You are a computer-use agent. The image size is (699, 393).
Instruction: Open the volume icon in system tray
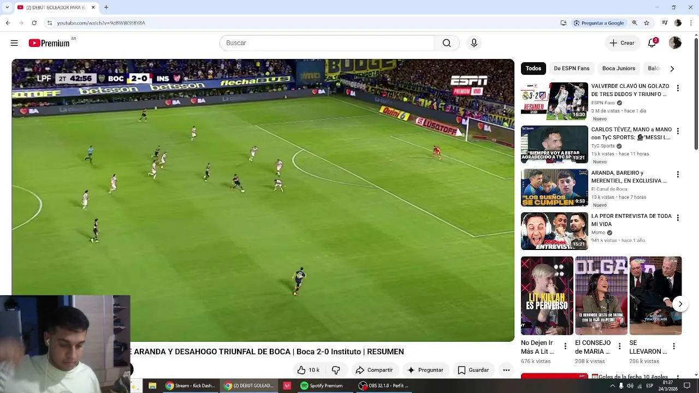(x=630, y=386)
